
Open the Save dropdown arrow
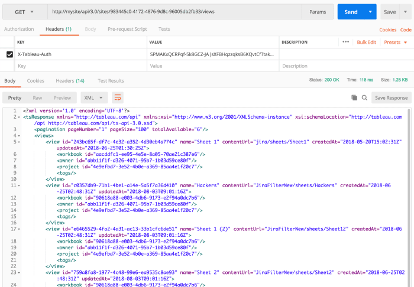(x=406, y=12)
